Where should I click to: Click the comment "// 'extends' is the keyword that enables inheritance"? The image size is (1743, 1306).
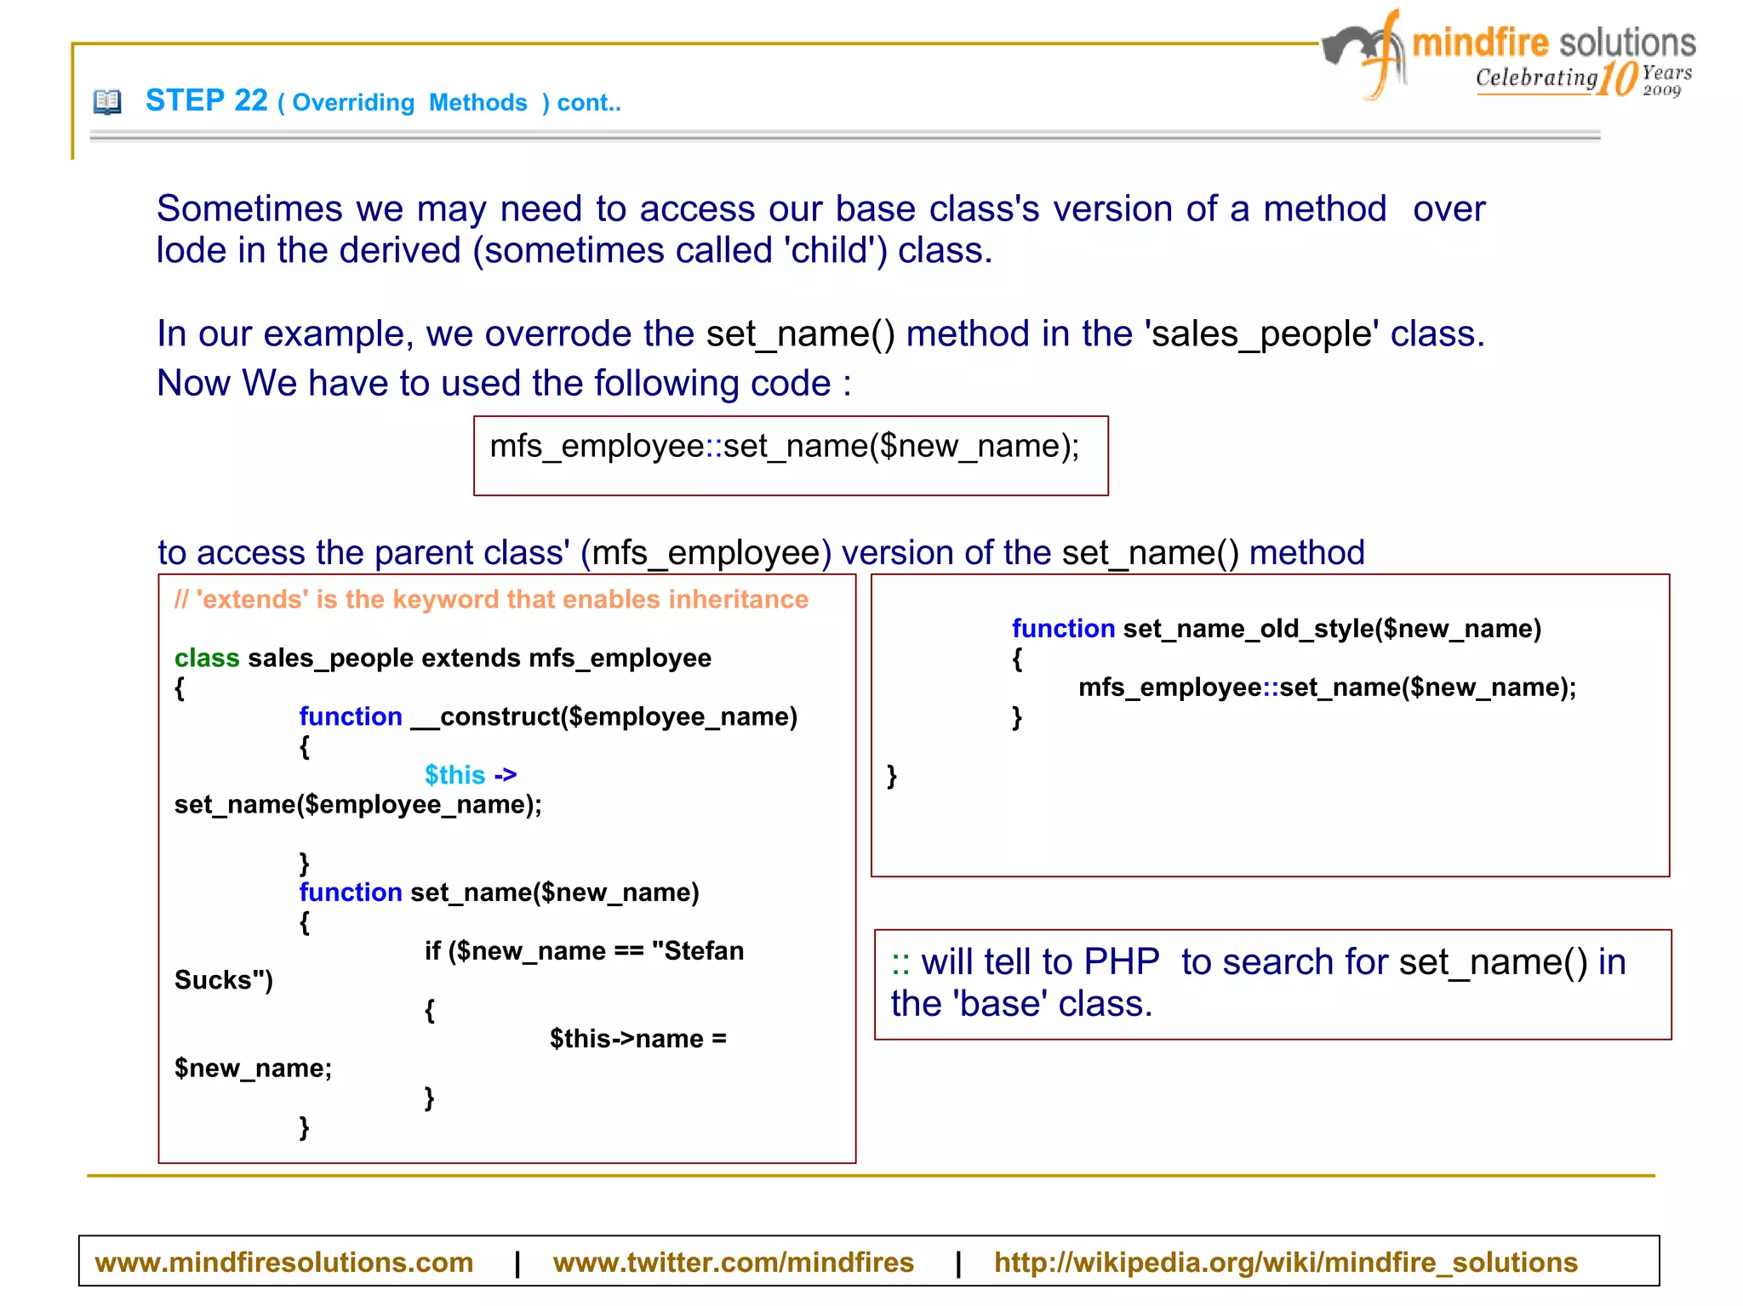click(491, 599)
